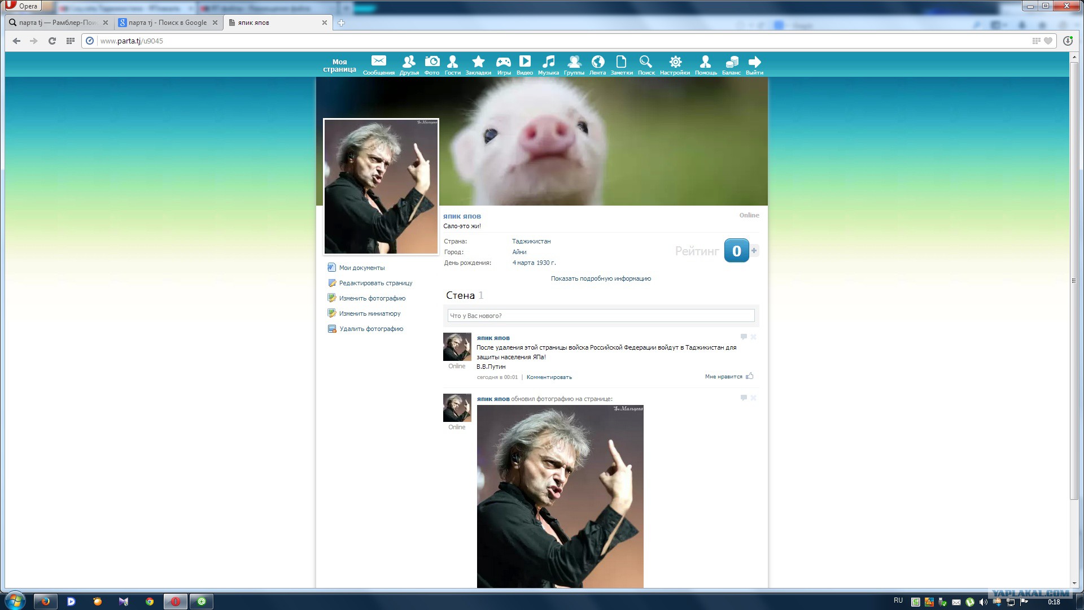Screen dimensions: 1084x610
Task: Reload the page with the refresh icon
Action: point(52,41)
